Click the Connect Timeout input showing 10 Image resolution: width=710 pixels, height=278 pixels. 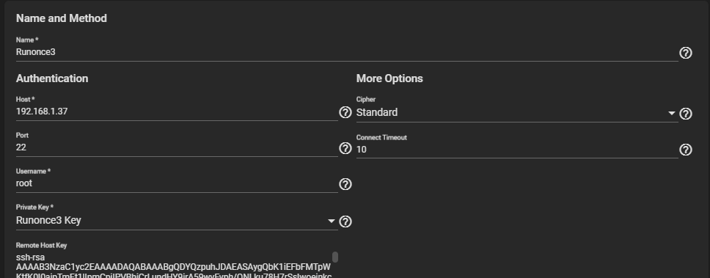(x=517, y=150)
